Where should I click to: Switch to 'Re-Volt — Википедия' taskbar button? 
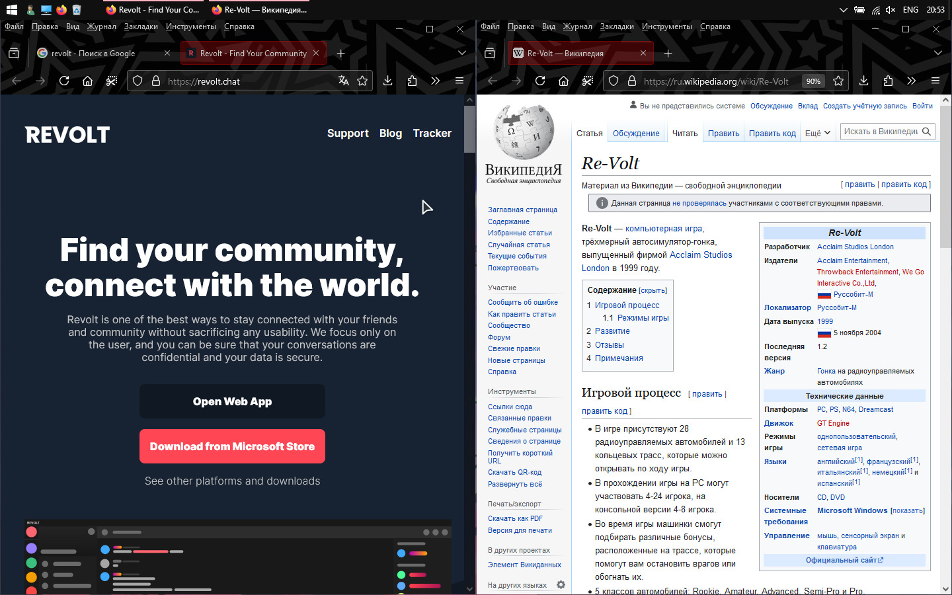coord(258,10)
